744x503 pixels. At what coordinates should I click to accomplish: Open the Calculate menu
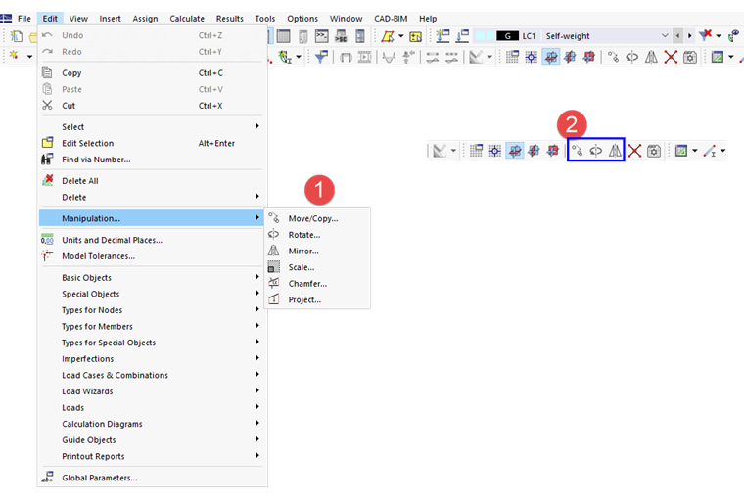point(187,19)
